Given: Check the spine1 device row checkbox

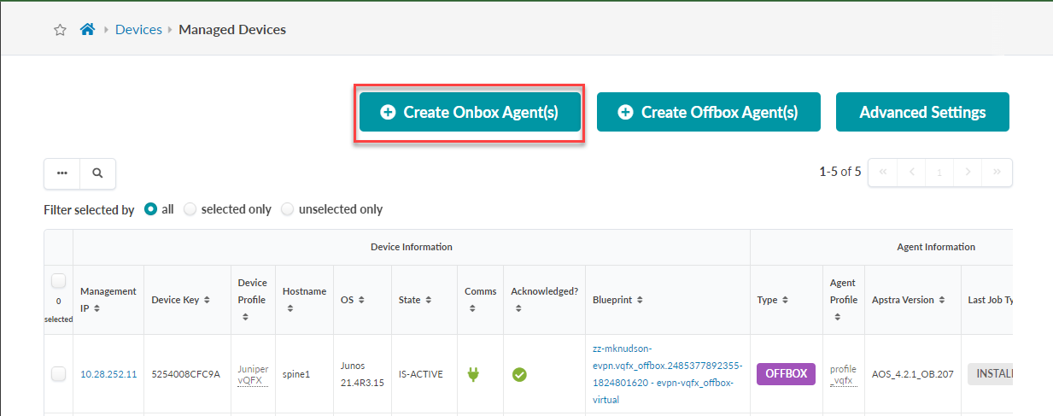Looking at the screenshot, I should [58, 373].
